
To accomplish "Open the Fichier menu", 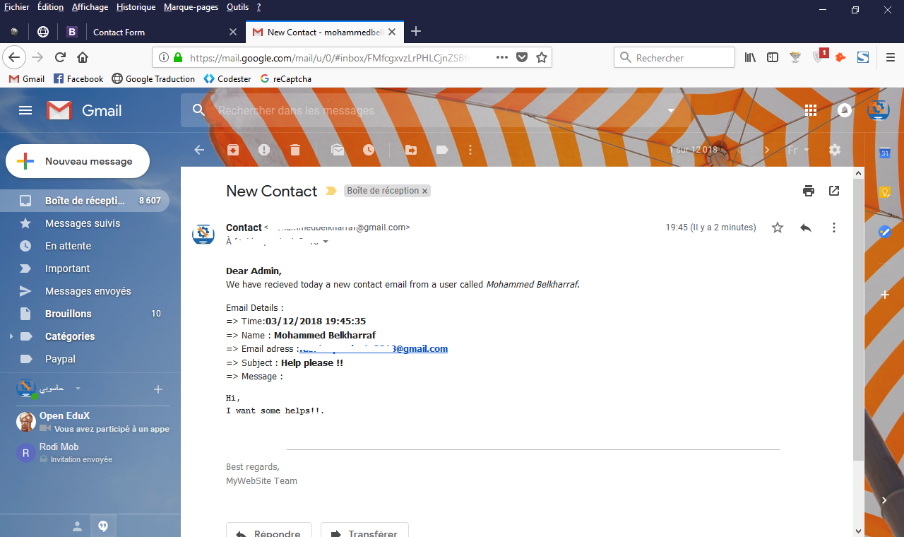I will [16, 7].
